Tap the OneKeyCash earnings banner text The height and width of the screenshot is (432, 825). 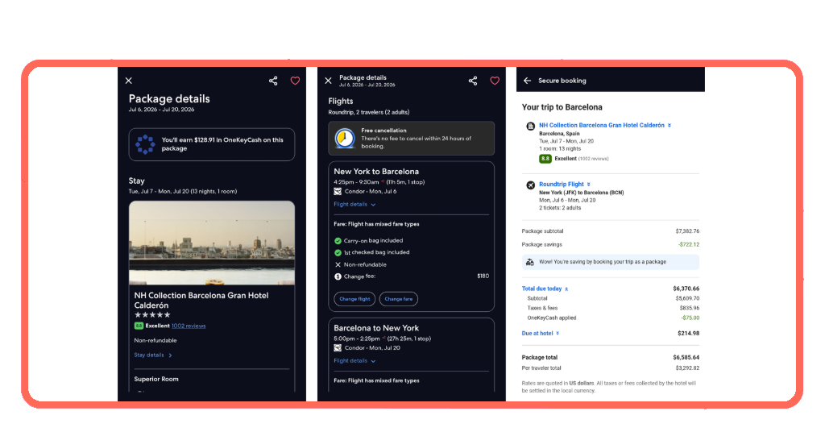coord(222,144)
